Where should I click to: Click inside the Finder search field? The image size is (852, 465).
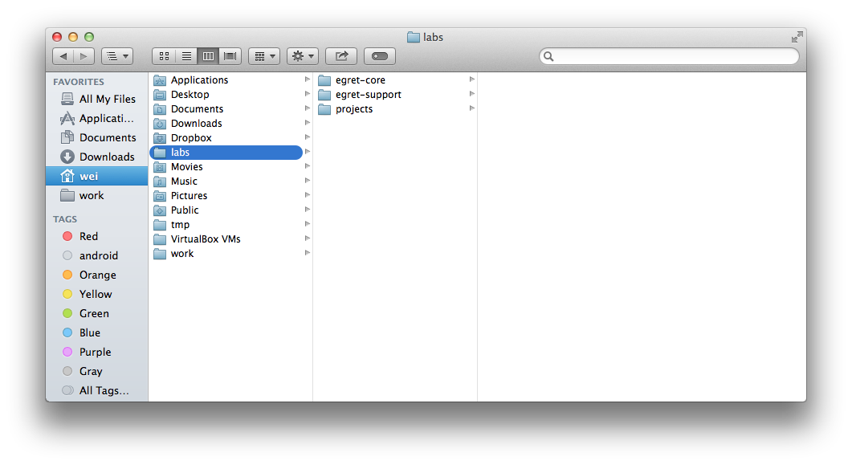(x=669, y=56)
